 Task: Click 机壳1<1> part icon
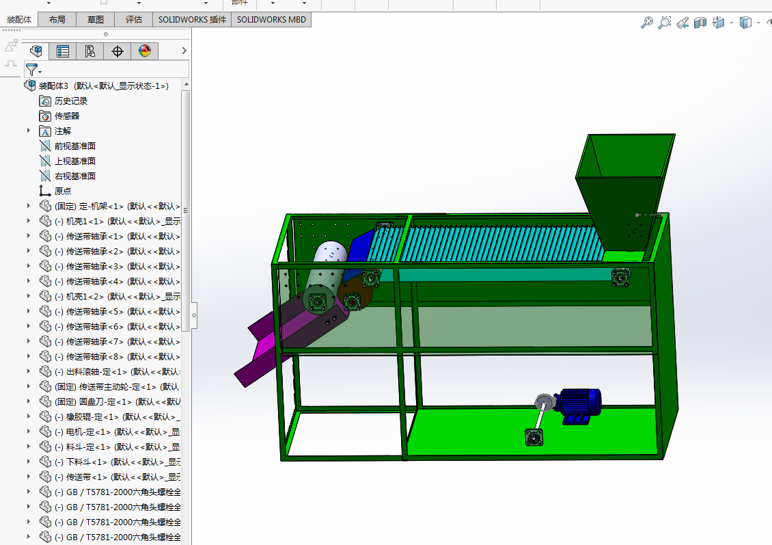tap(45, 221)
